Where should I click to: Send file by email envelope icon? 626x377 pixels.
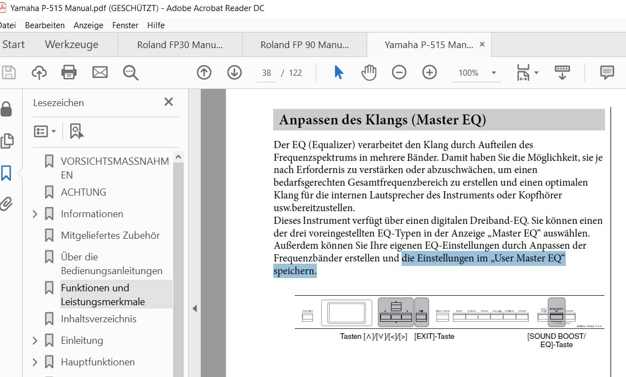coord(100,72)
